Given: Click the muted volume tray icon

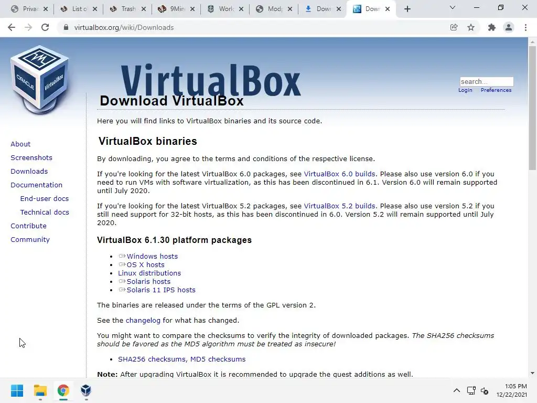Looking at the screenshot, I should coord(484,390).
